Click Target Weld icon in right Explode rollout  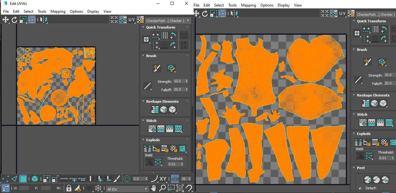(360, 156)
